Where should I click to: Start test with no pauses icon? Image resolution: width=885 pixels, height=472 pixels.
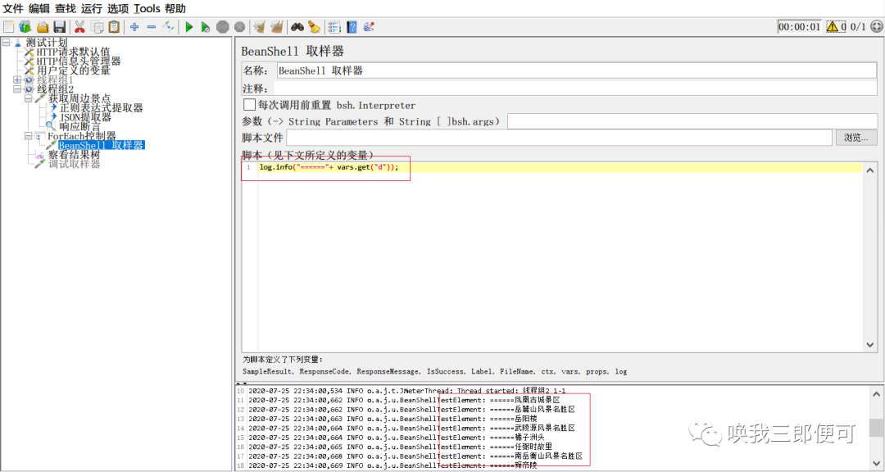tap(206, 26)
